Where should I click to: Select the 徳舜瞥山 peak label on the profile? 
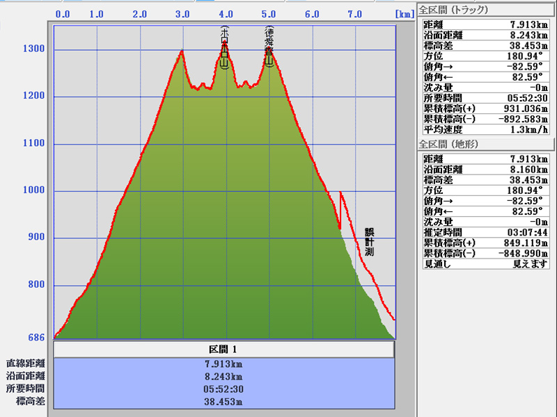tap(269, 47)
